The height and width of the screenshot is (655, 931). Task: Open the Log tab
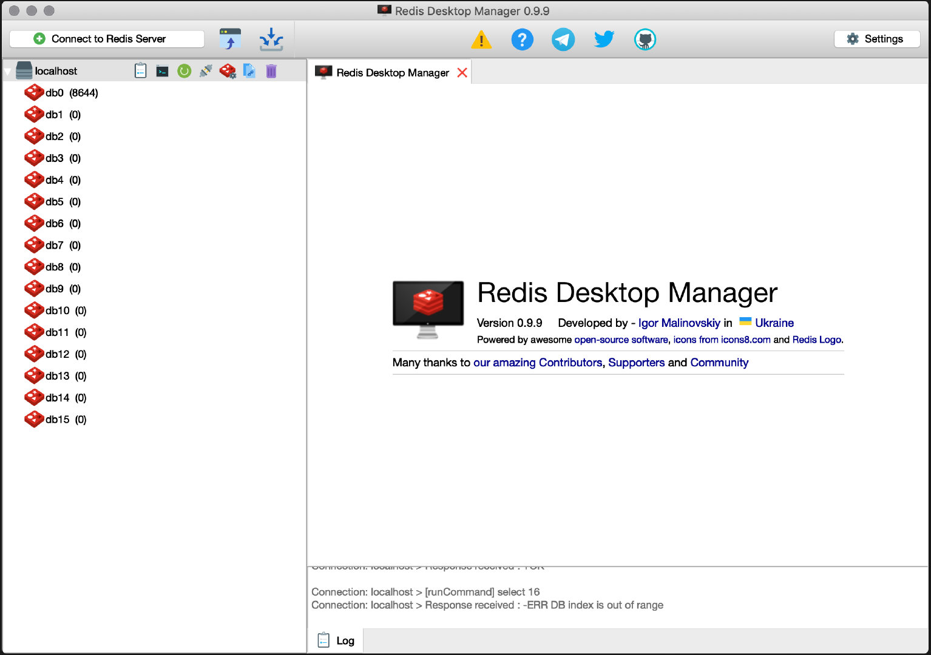pyautogui.click(x=336, y=641)
